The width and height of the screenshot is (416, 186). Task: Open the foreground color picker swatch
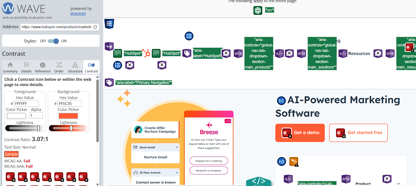[16, 116]
